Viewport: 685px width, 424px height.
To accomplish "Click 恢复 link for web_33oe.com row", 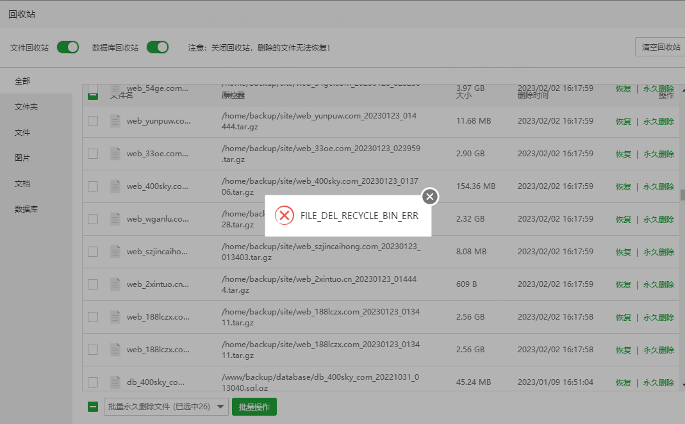I will click(623, 154).
